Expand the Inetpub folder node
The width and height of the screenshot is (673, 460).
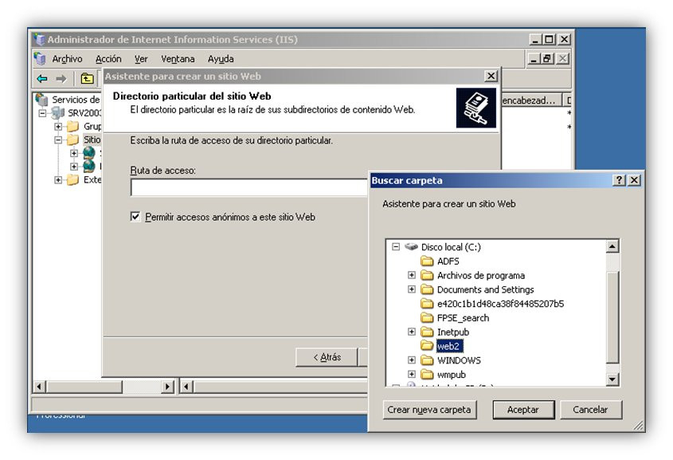coord(412,332)
